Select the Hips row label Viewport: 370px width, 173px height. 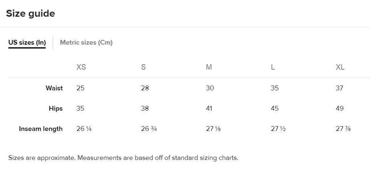[x=56, y=109]
